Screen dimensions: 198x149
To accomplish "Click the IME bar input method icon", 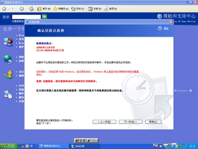I will [x=77, y=141].
